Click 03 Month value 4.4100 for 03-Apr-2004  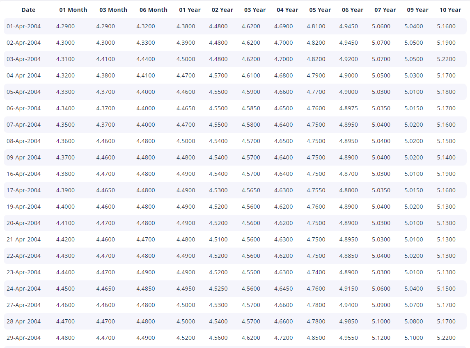click(105, 59)
